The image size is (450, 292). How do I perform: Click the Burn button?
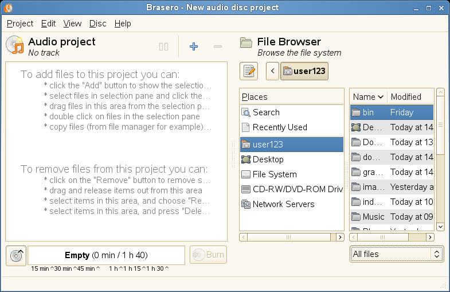(x=208, y=255)
